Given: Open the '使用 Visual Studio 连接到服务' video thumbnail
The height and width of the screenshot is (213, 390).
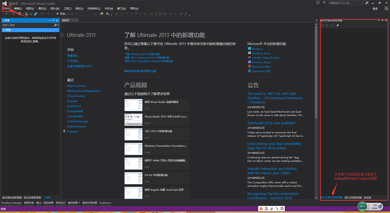Looking at the screenshot, I should pyautogui.click(x=134, y=105).
